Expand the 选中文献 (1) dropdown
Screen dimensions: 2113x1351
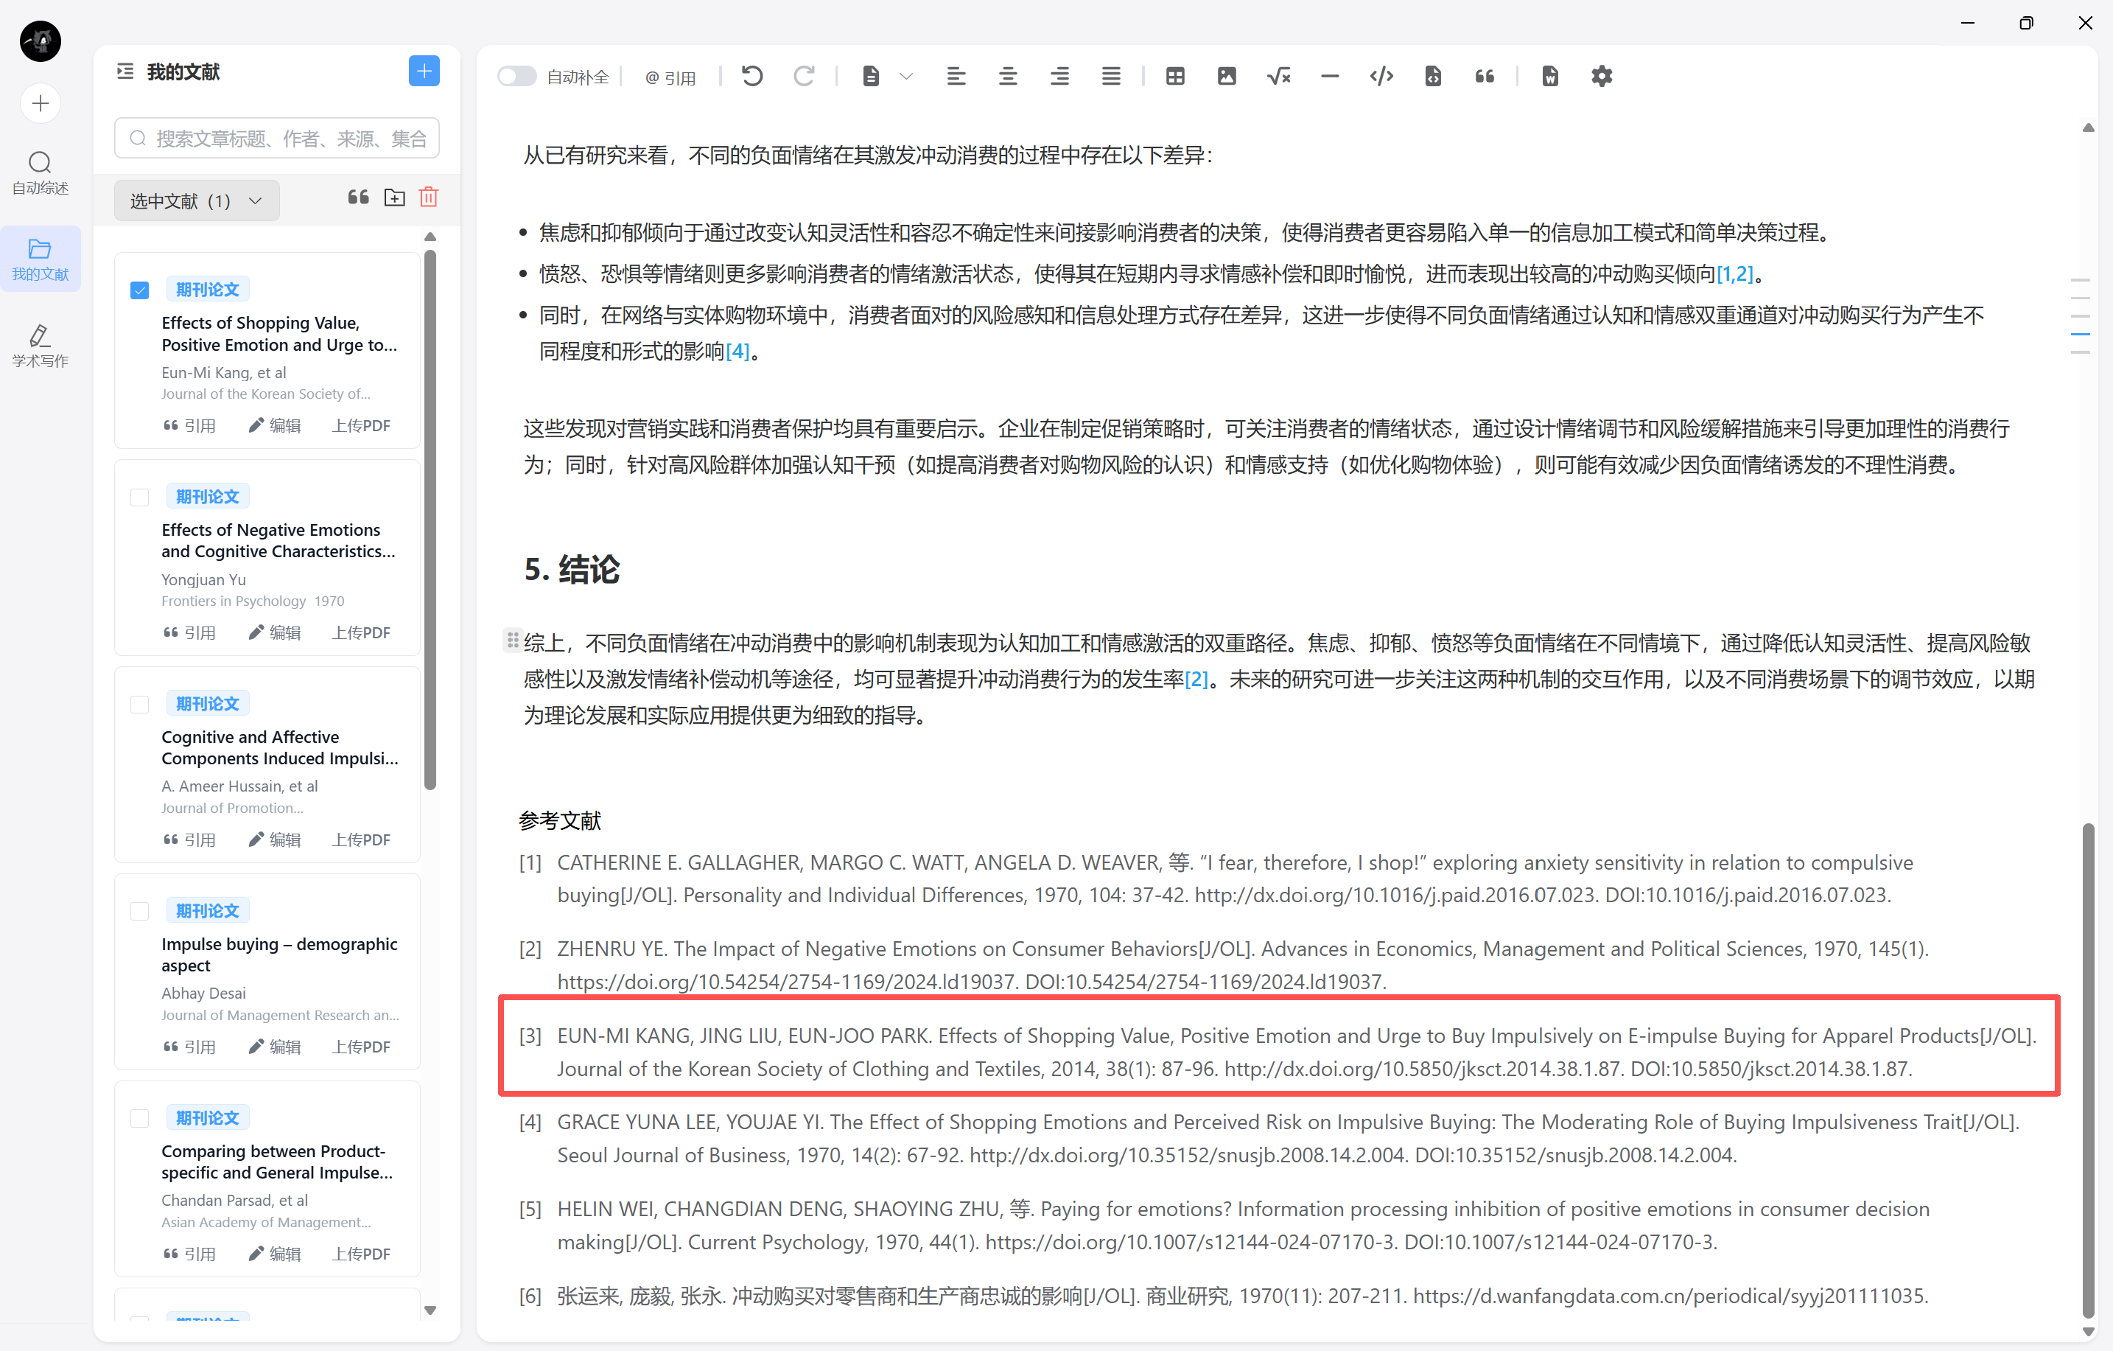click(197, 201)
